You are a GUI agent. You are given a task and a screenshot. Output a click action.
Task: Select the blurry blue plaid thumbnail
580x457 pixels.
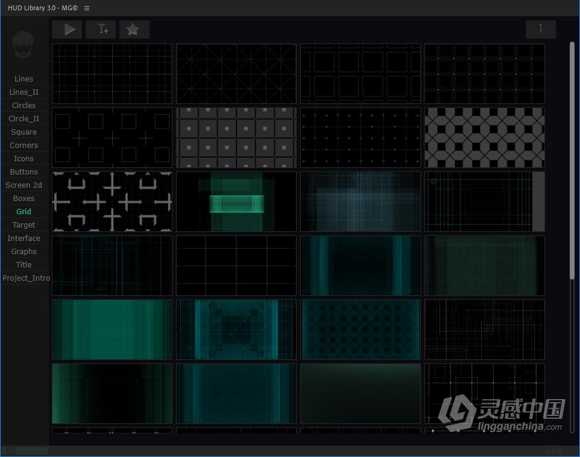361,202
